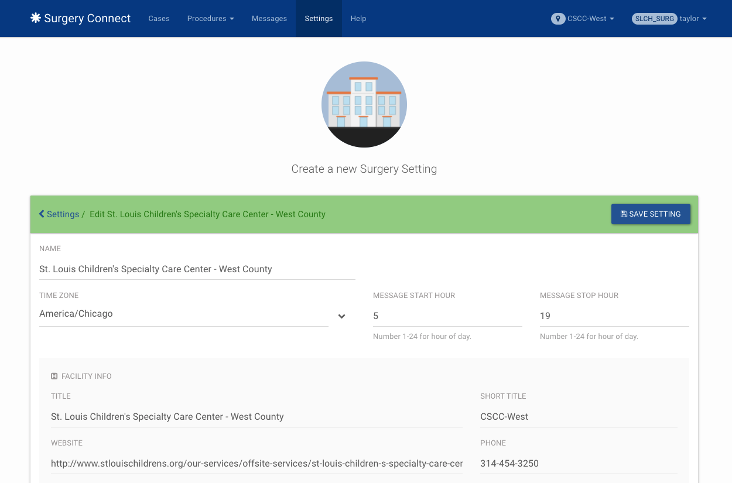This screenshot has height=483, width=732.
Task: Open the Time Zone dropdown
Action: coord(193,315)
